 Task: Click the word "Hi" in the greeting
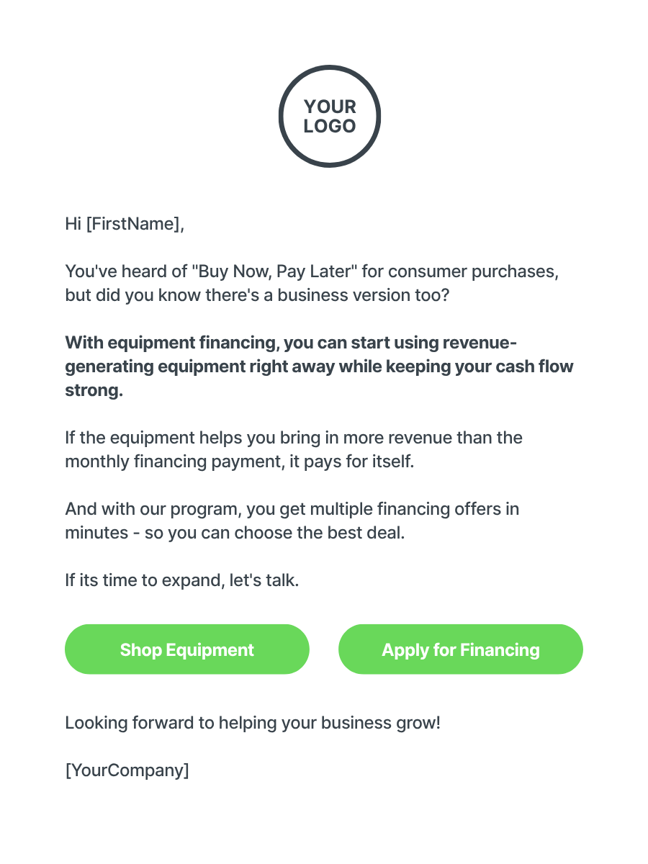click(x=73, y=224)
